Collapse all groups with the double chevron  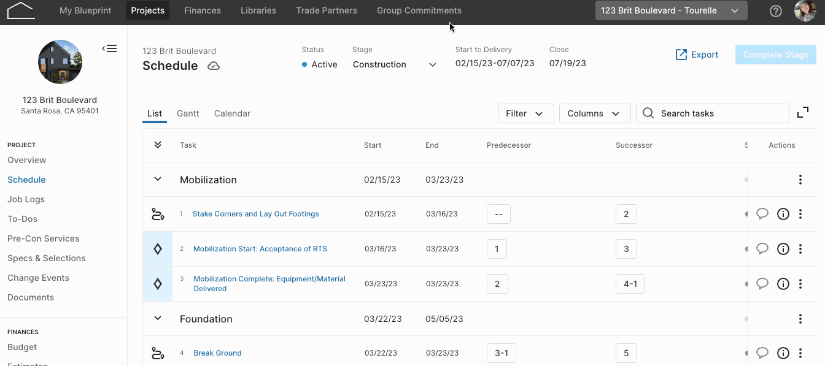158,145
